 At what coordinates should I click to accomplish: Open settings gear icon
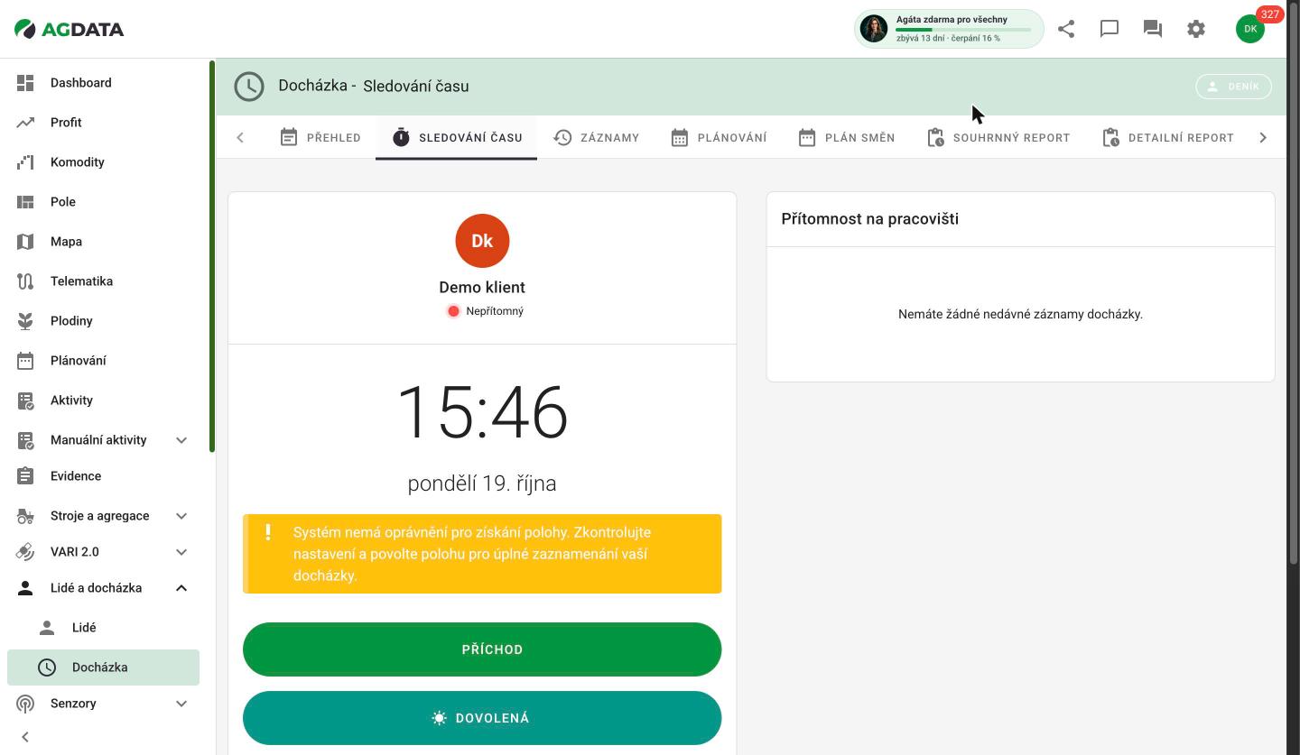1196,29
